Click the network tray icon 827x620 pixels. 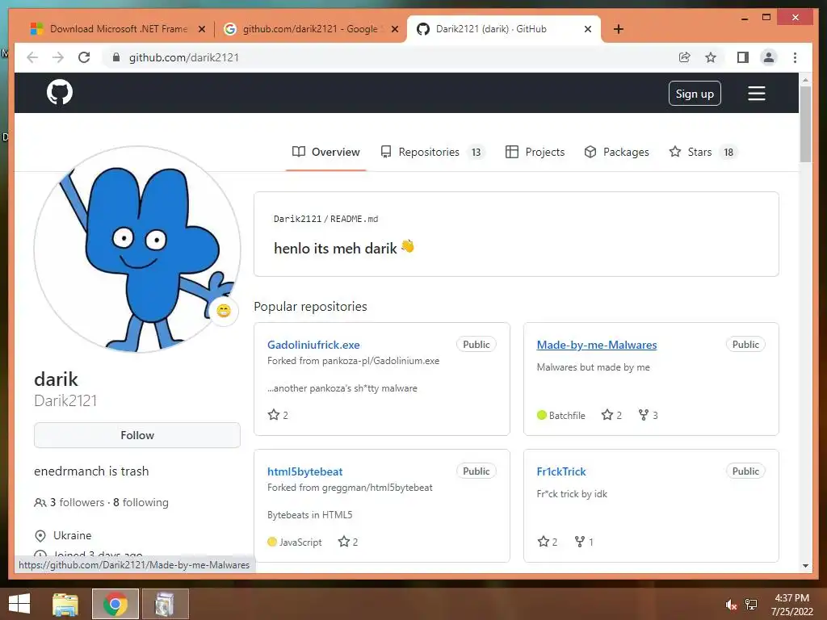click(751, 605)
